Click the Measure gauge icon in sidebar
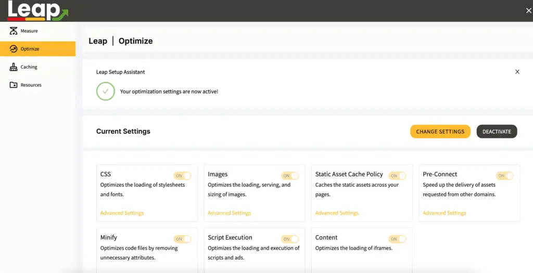Viewport: 533px width, 273px height. [13, 31]
